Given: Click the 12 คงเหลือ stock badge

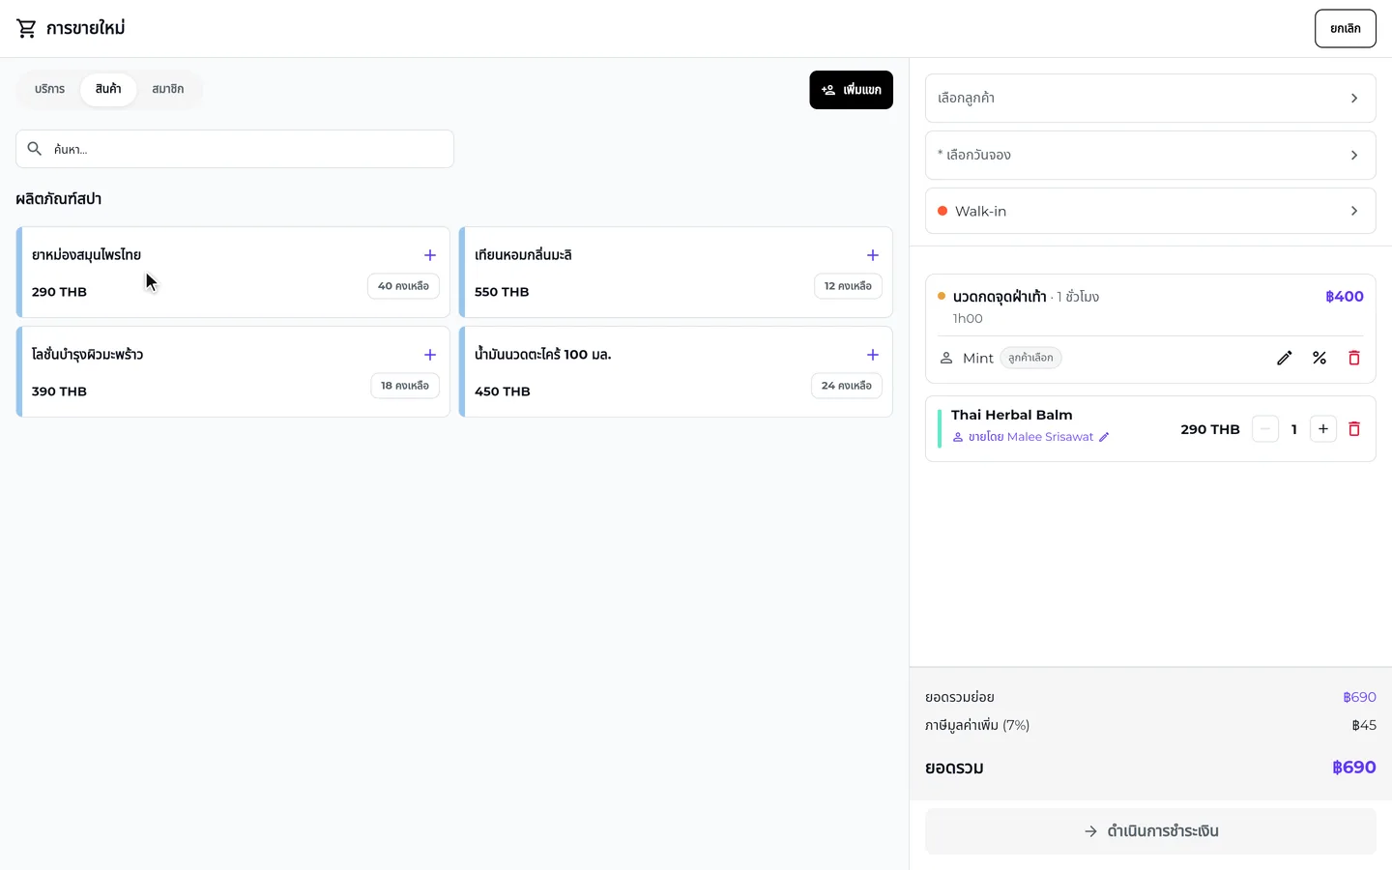Looking at the screenshot, I should pyautogui.click(x=848, y=286).
